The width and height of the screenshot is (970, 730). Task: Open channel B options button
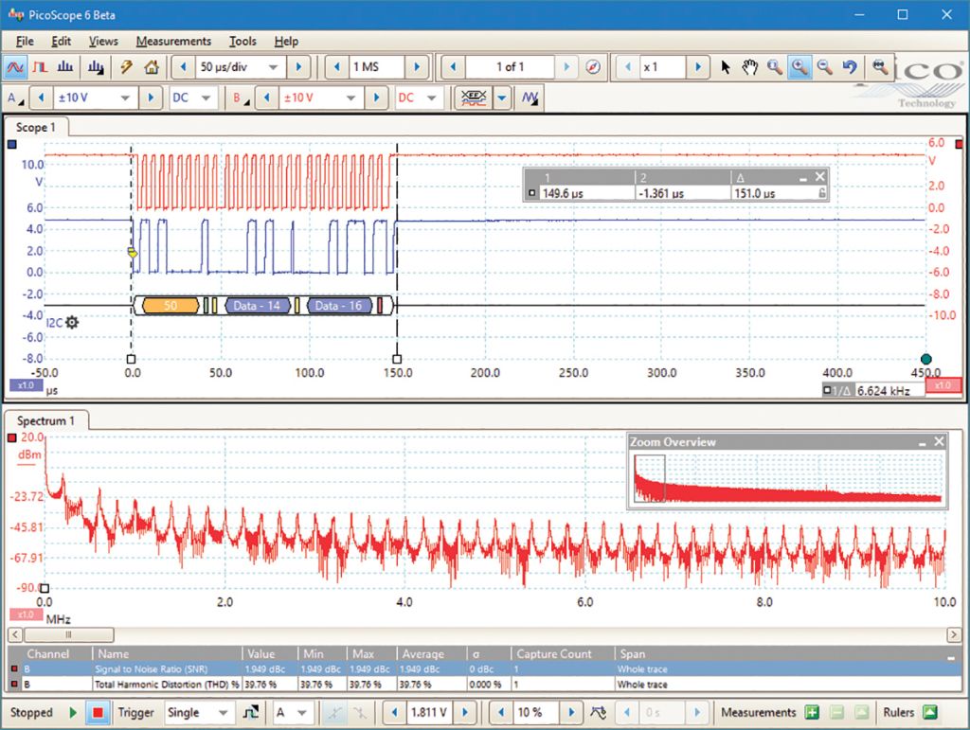240,98
